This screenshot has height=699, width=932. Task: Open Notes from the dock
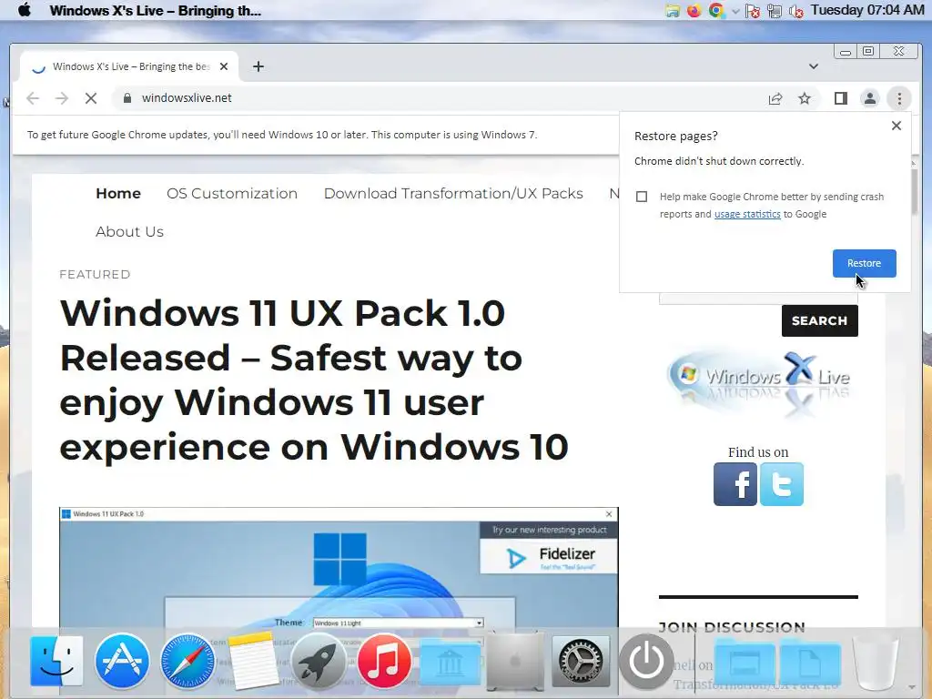tap(253, 661)
